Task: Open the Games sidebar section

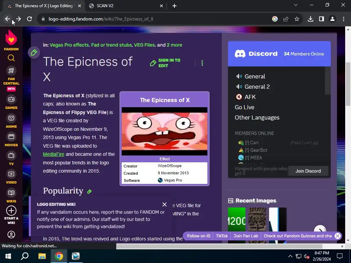Action: [x=11, y=103]
